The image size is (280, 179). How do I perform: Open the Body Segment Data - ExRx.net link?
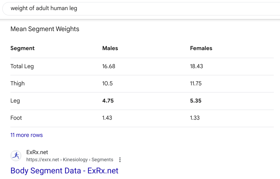coord(64,171)
